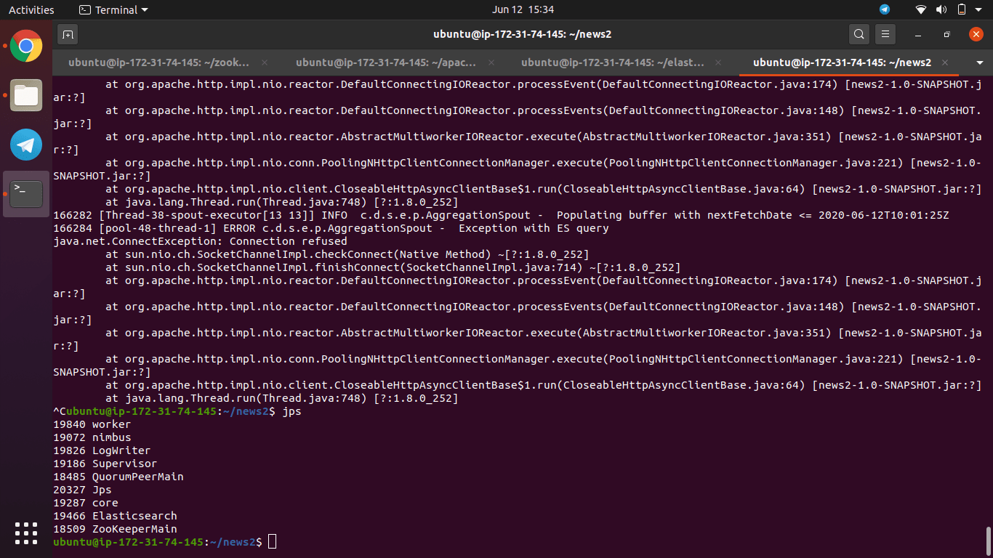Open the Files application from the dock

pyautogui.click(x=25, y=95)
